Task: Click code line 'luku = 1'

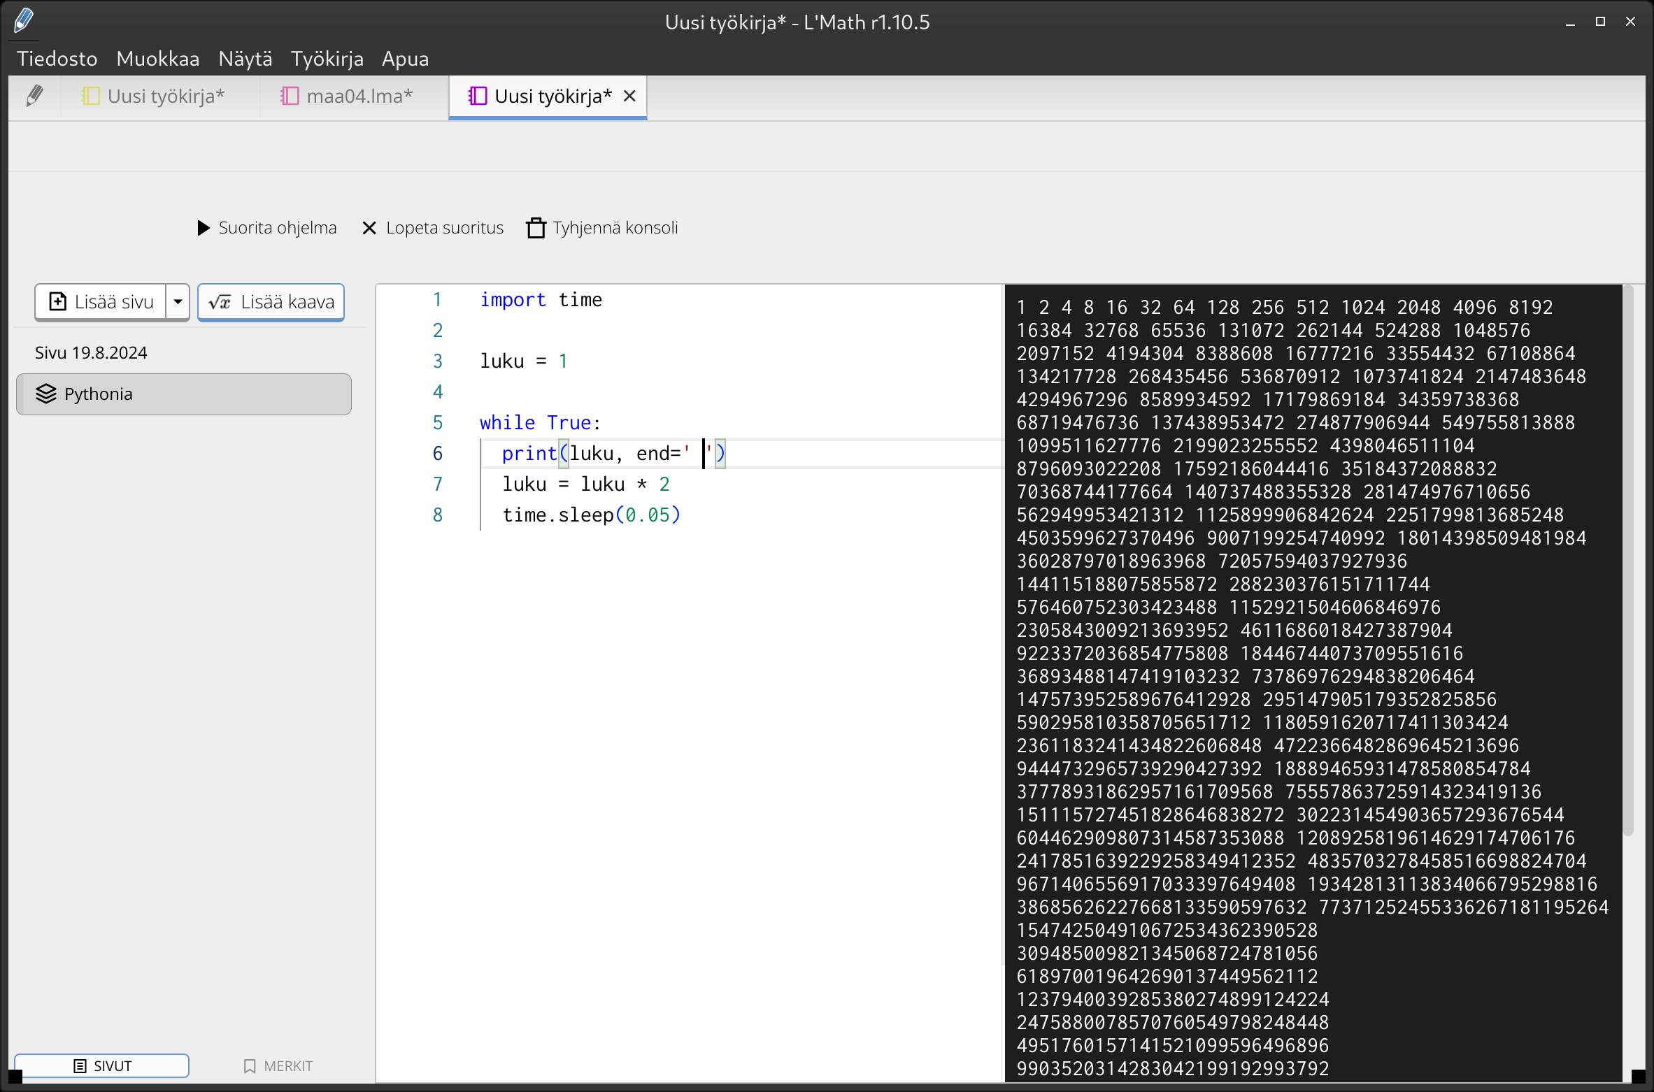Action: click(x=523, y=361)
